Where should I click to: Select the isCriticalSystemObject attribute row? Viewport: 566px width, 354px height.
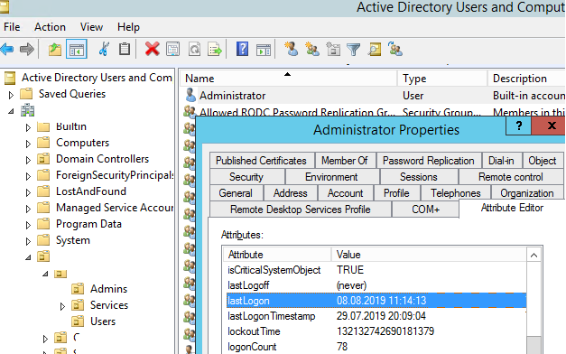[376, 270]
